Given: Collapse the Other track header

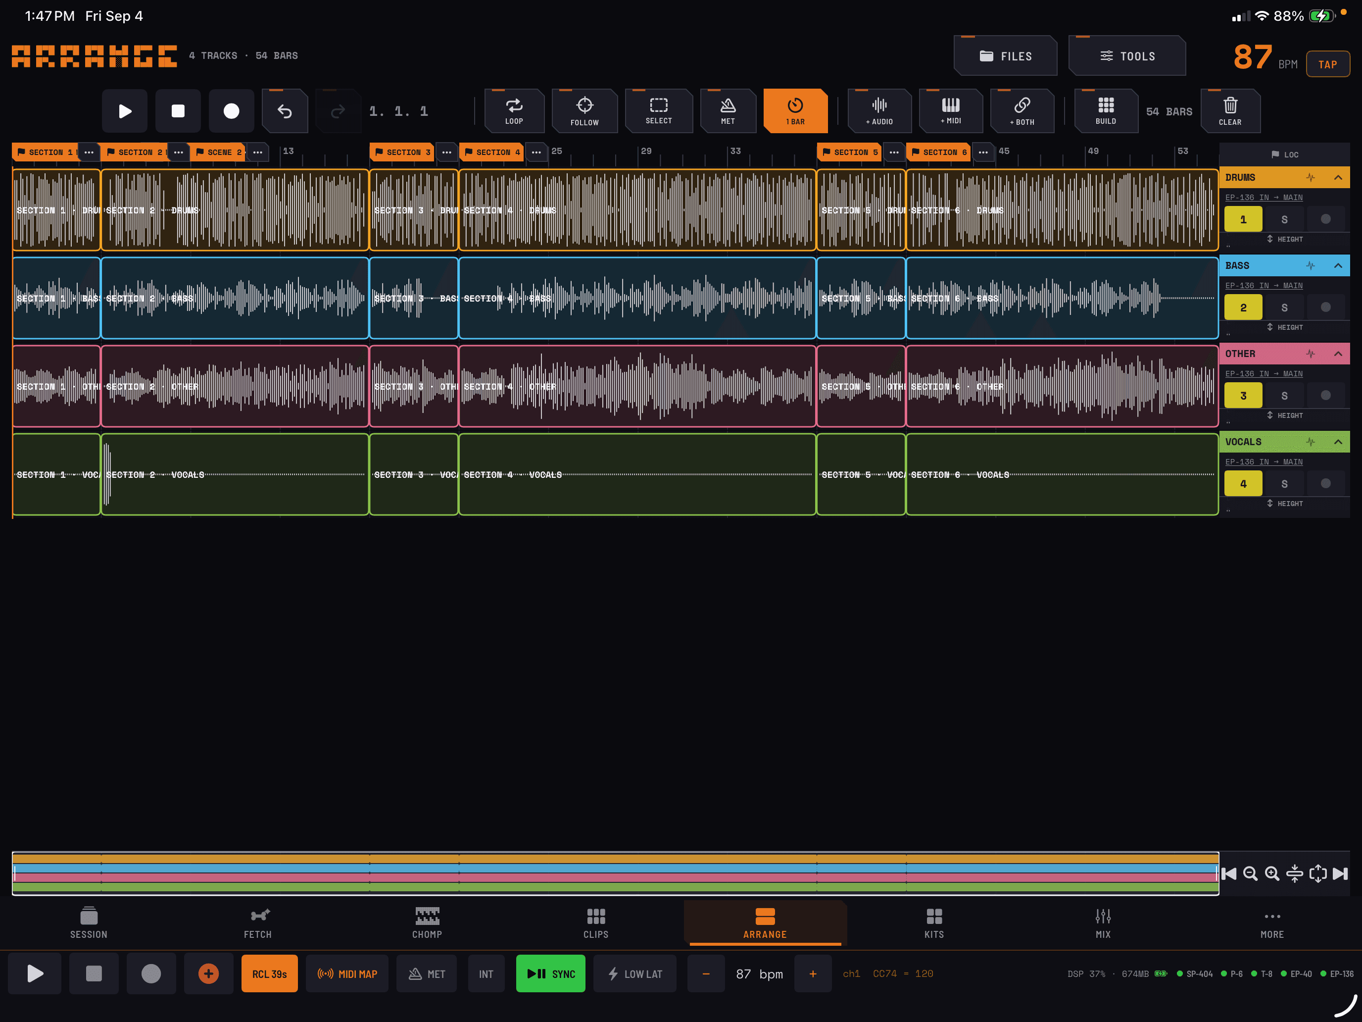Looking at the screenshot, I should tap(1338, 354).
